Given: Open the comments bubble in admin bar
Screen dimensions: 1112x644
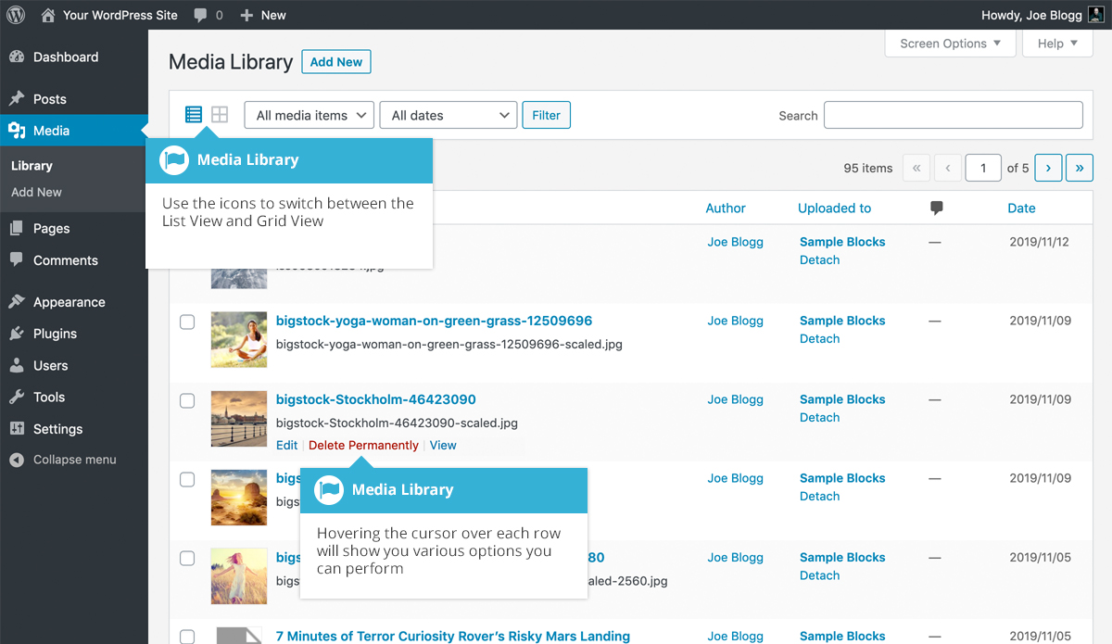Looking at the screenshot, I should click(200, 16).
